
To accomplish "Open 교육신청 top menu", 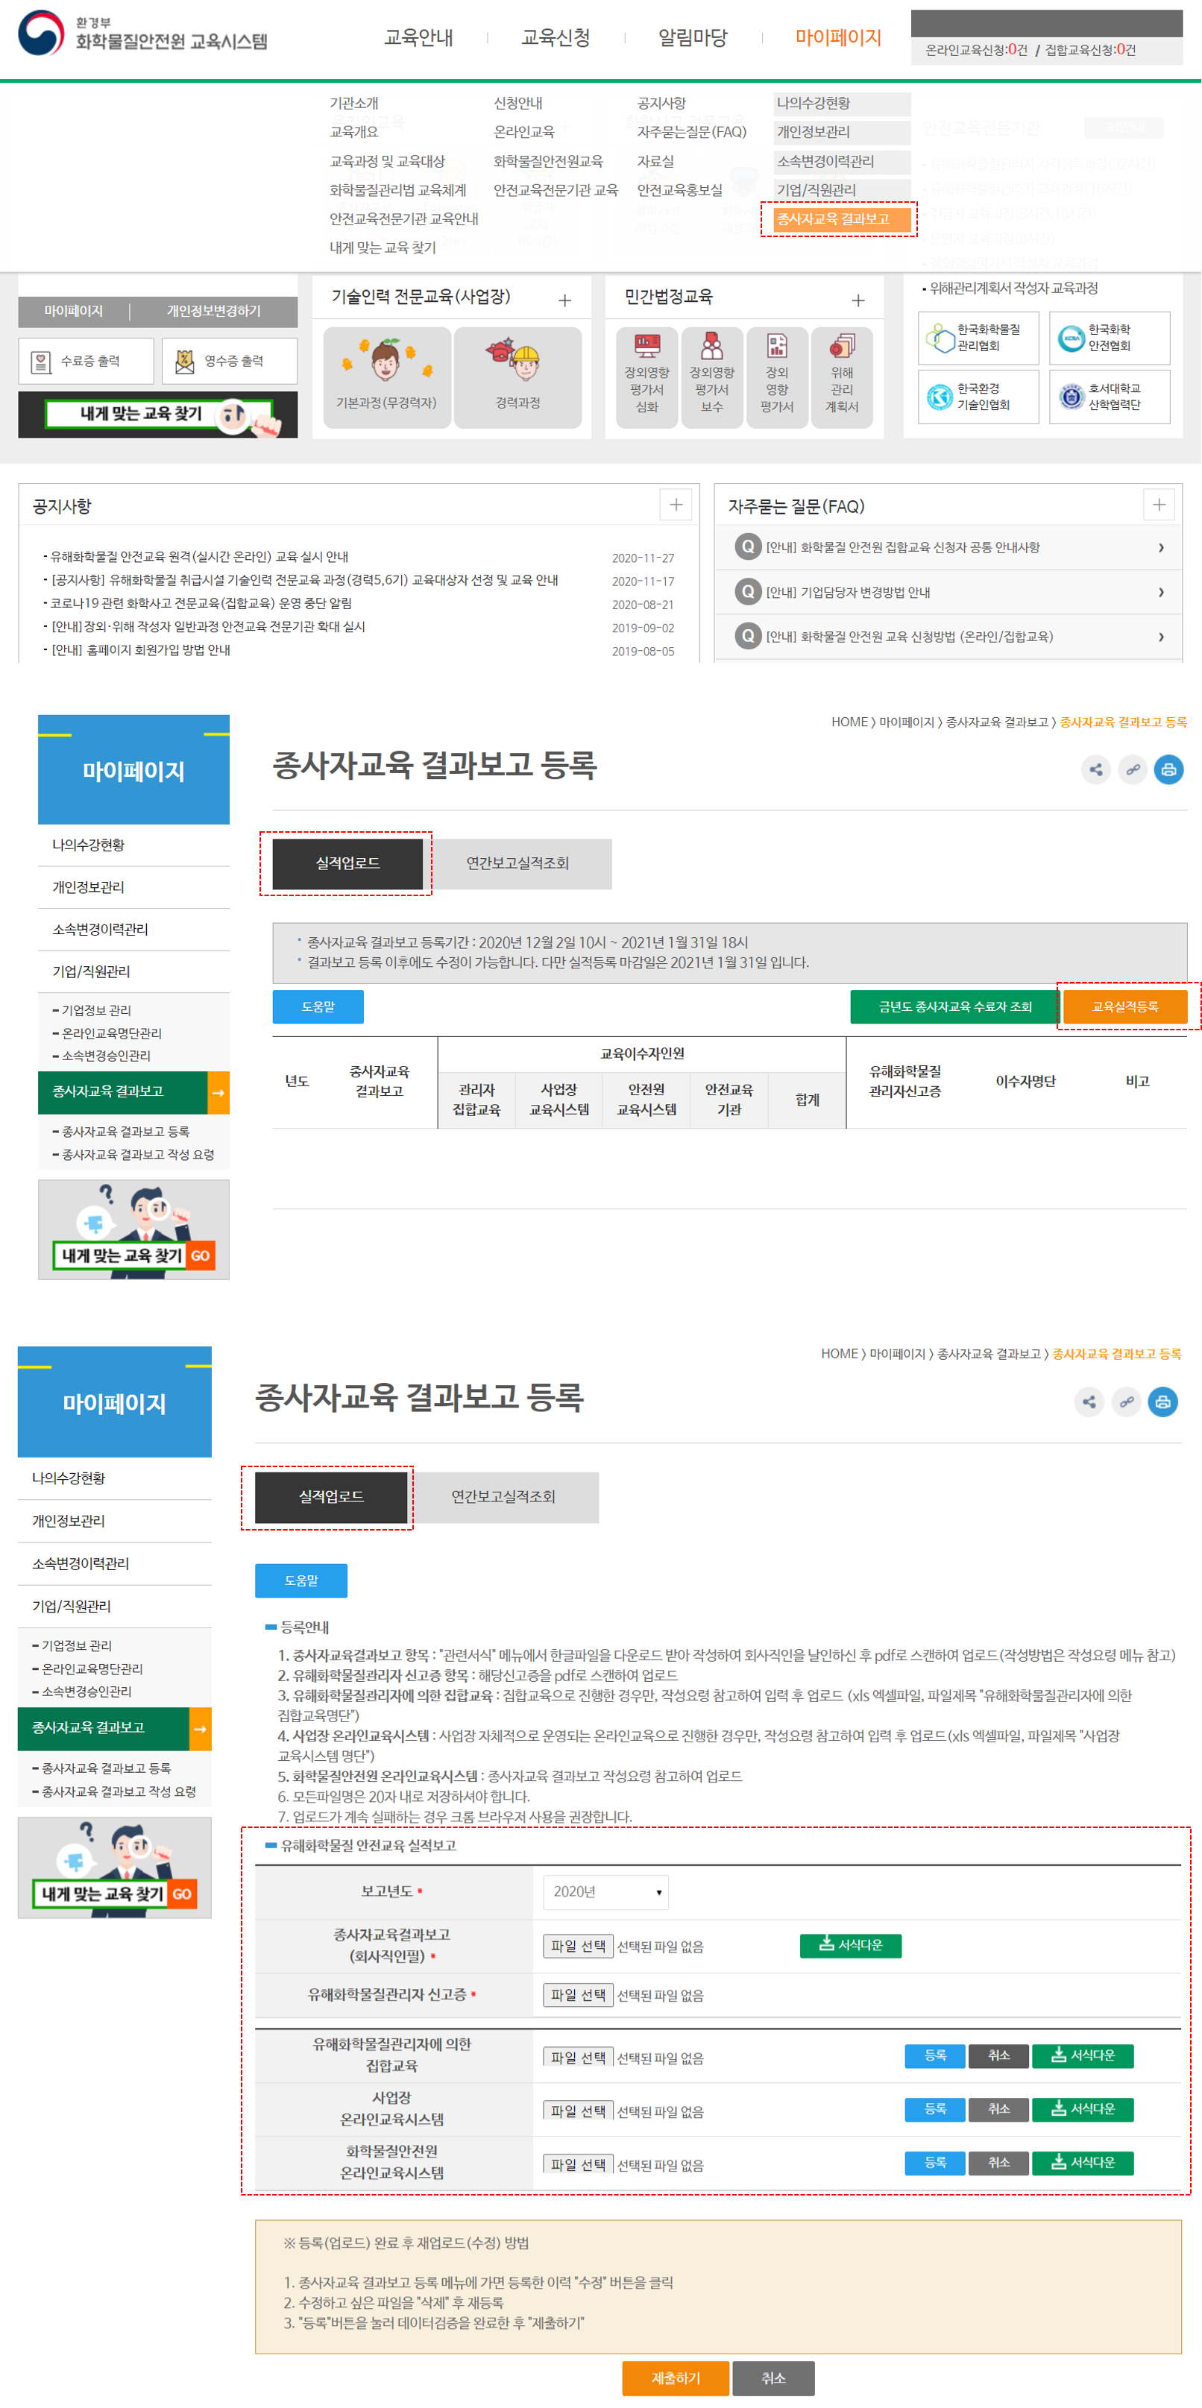I will coord(556,37).
